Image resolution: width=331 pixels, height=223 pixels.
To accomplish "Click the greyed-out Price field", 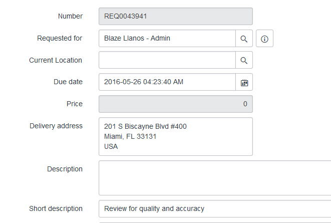I will point(176,104).
